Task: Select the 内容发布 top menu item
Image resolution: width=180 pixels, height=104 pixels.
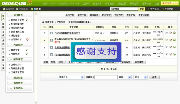Action: 97,4
